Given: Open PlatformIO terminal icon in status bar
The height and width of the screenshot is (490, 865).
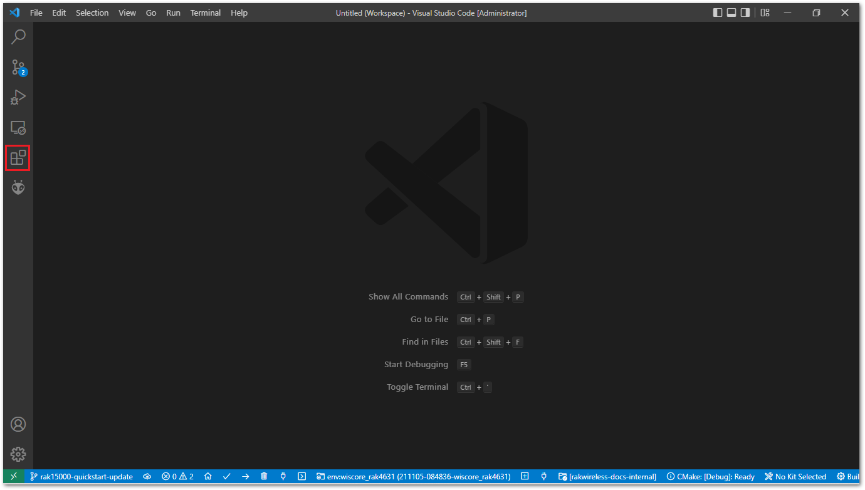Looking at the screenshot, I should click(301, 476).
